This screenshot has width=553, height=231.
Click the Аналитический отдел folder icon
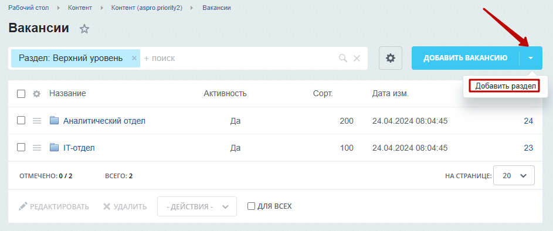54,121
